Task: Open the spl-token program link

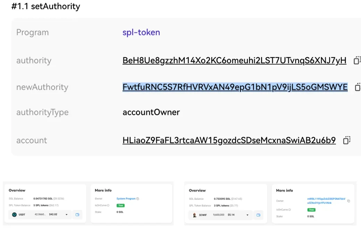Action: tap(141, 32)
